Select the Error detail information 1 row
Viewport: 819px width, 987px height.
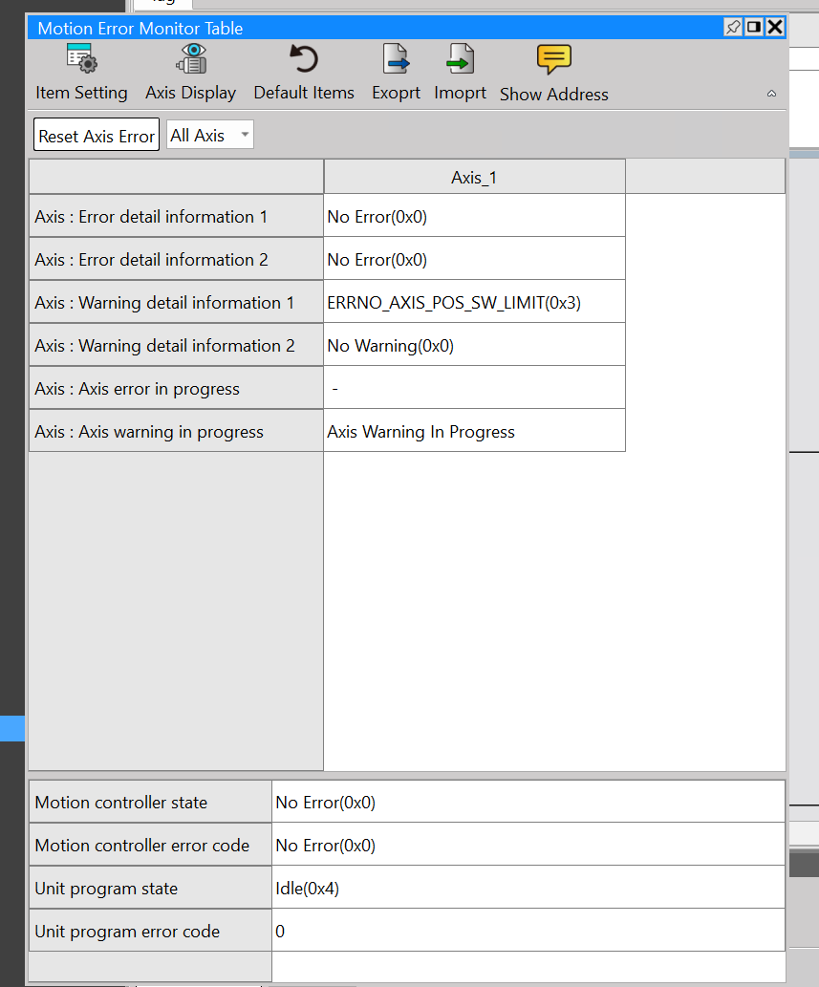click(176, 217)
